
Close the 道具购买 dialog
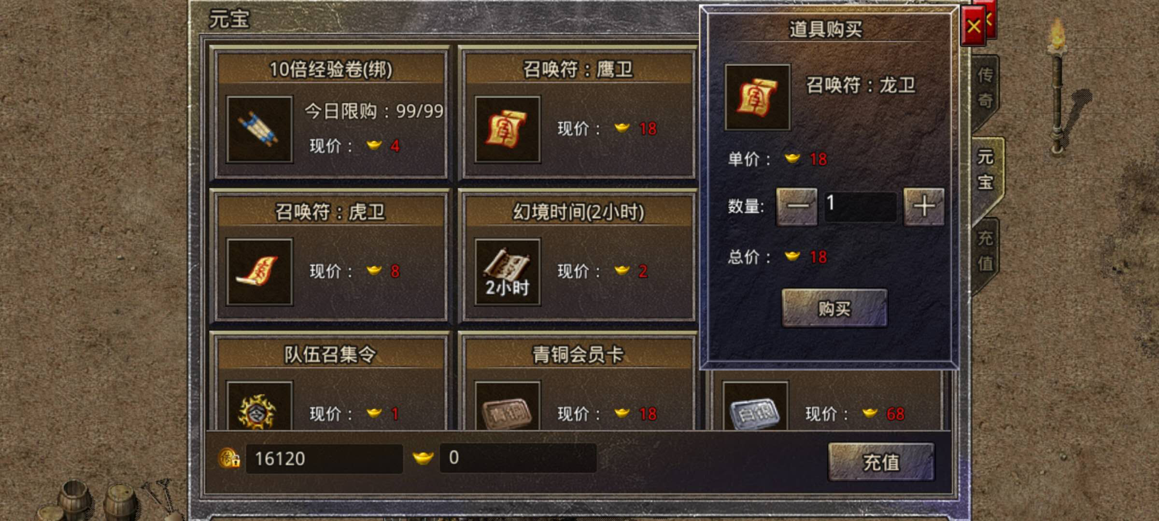[973, 26]
